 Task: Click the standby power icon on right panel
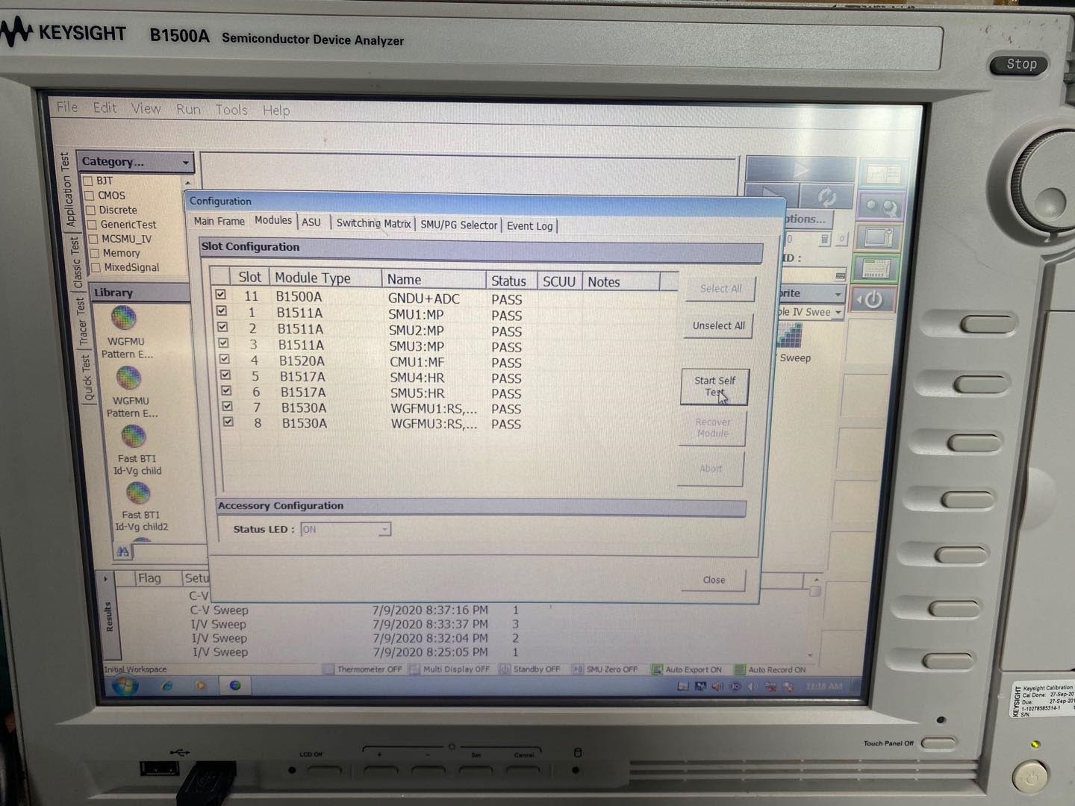(873, 301)
